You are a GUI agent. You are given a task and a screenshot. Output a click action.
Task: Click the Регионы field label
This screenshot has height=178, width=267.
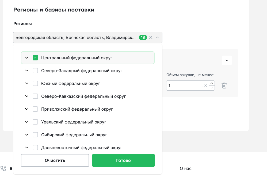pyautogui.click(x=23, y=24)
